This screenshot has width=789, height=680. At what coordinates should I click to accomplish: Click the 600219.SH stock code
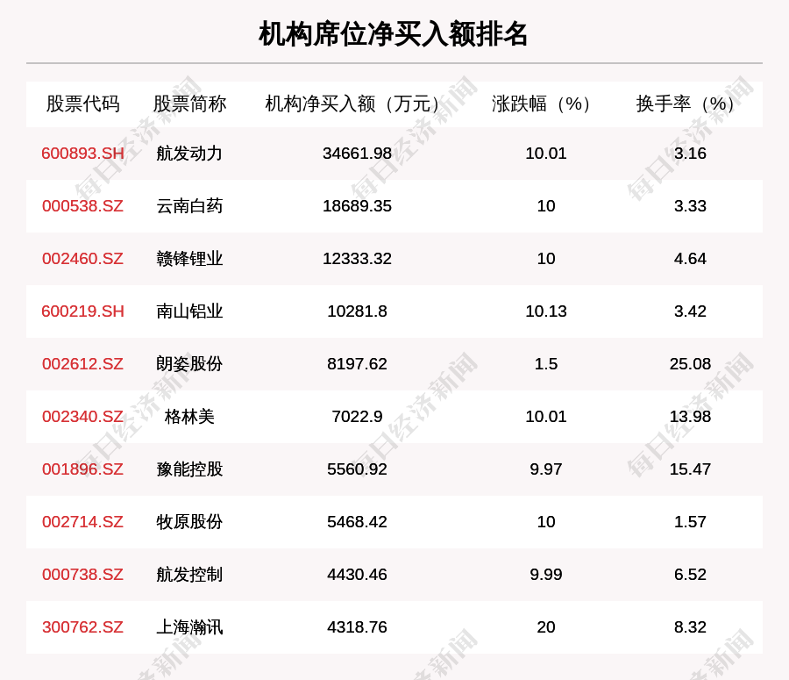click(x=82, y=311)
